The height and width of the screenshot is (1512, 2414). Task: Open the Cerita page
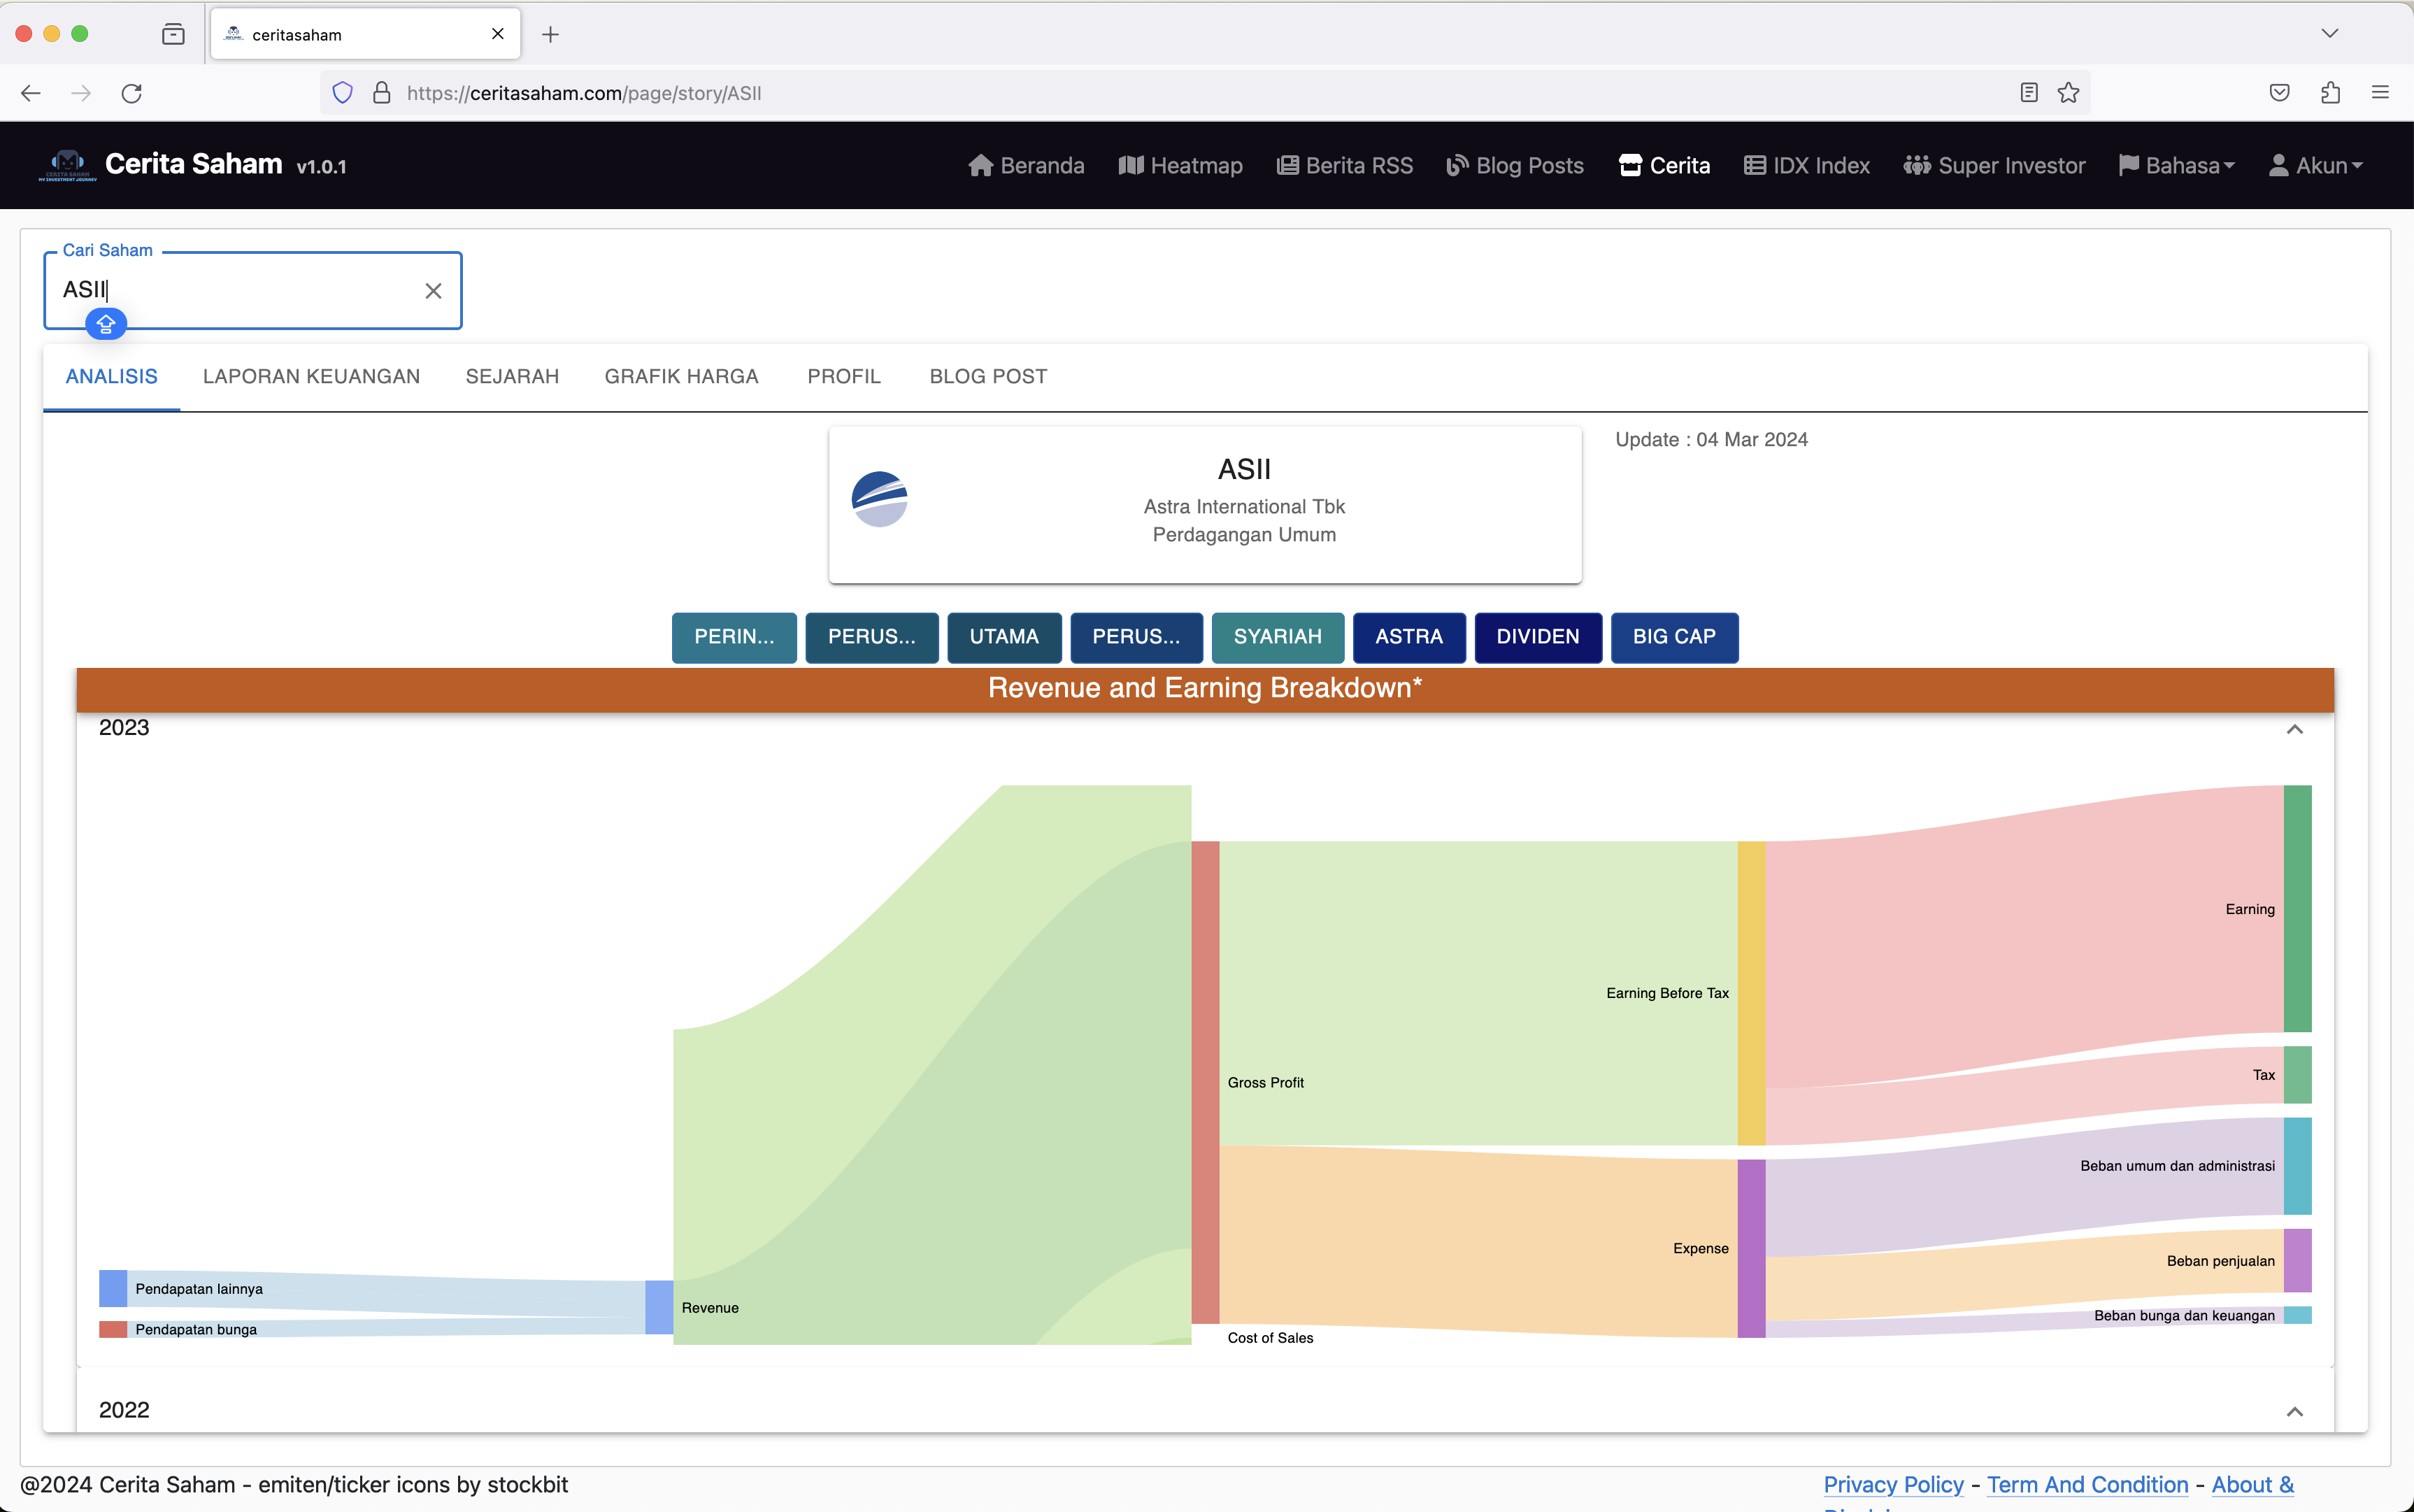pyautogui.click(x=1664, y=165)
